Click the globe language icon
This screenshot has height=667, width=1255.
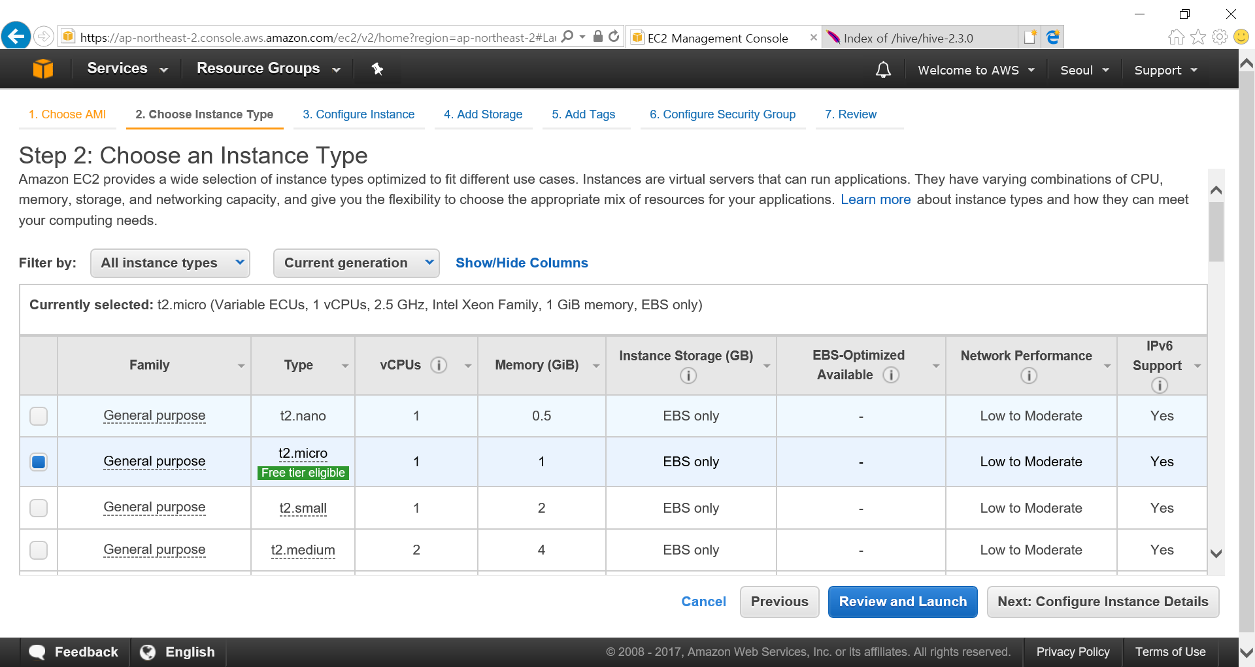[x=148, y=652]
